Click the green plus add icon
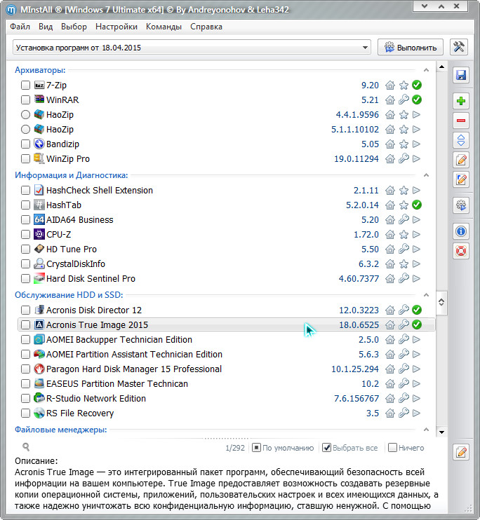The height and width of the screenshot is (520, 480). [x=461, y=101]
